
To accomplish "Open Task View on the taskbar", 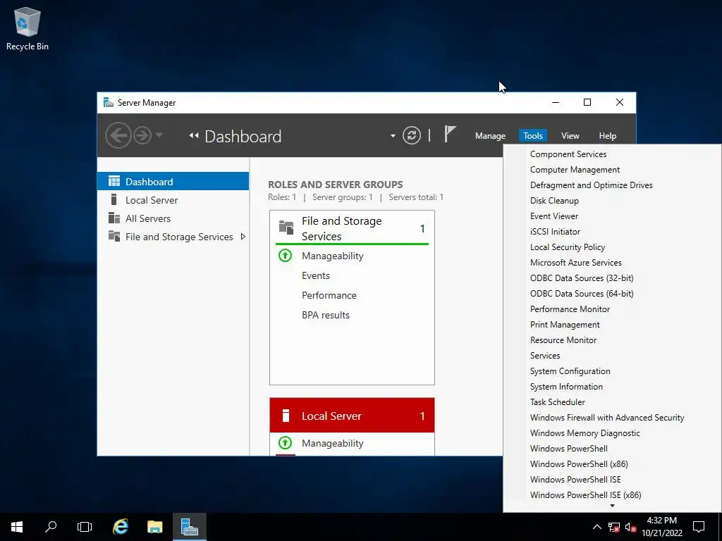I will tap(85, 527).
